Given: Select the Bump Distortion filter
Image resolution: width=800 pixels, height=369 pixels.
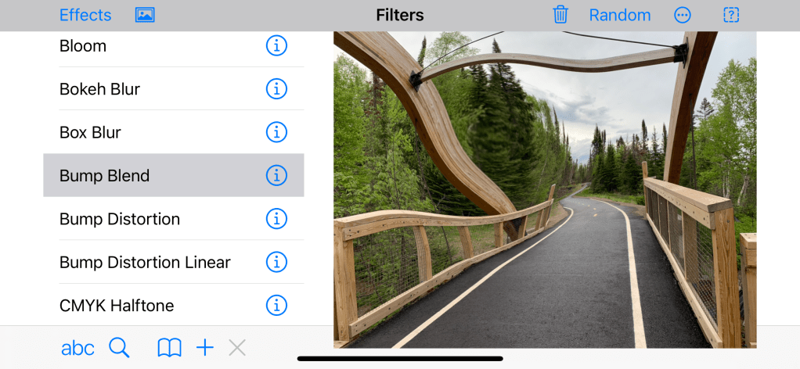Looking at the screenshot, I should (174, 219).
